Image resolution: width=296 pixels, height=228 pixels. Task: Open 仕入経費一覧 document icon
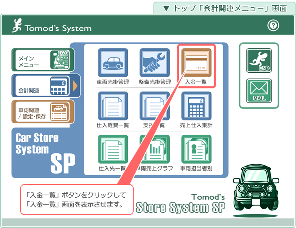113,106
